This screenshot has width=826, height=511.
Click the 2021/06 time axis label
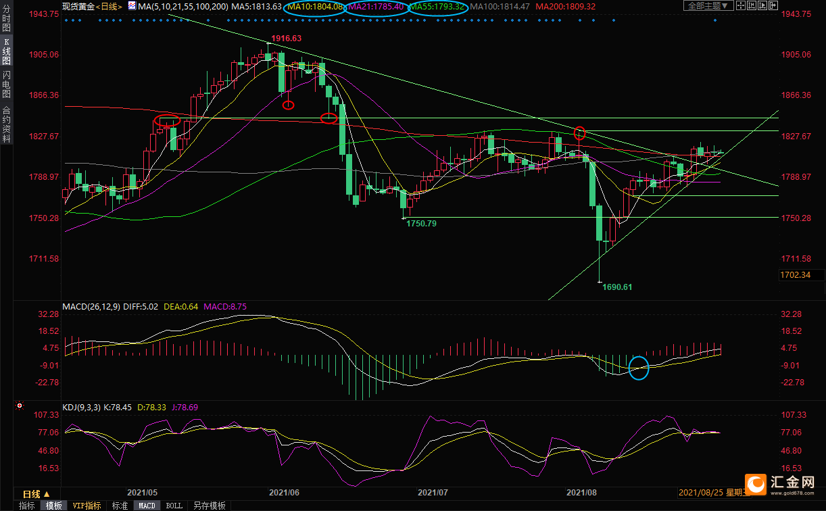[284, 493]
